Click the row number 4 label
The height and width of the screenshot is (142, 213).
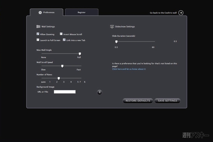point(71,82)
